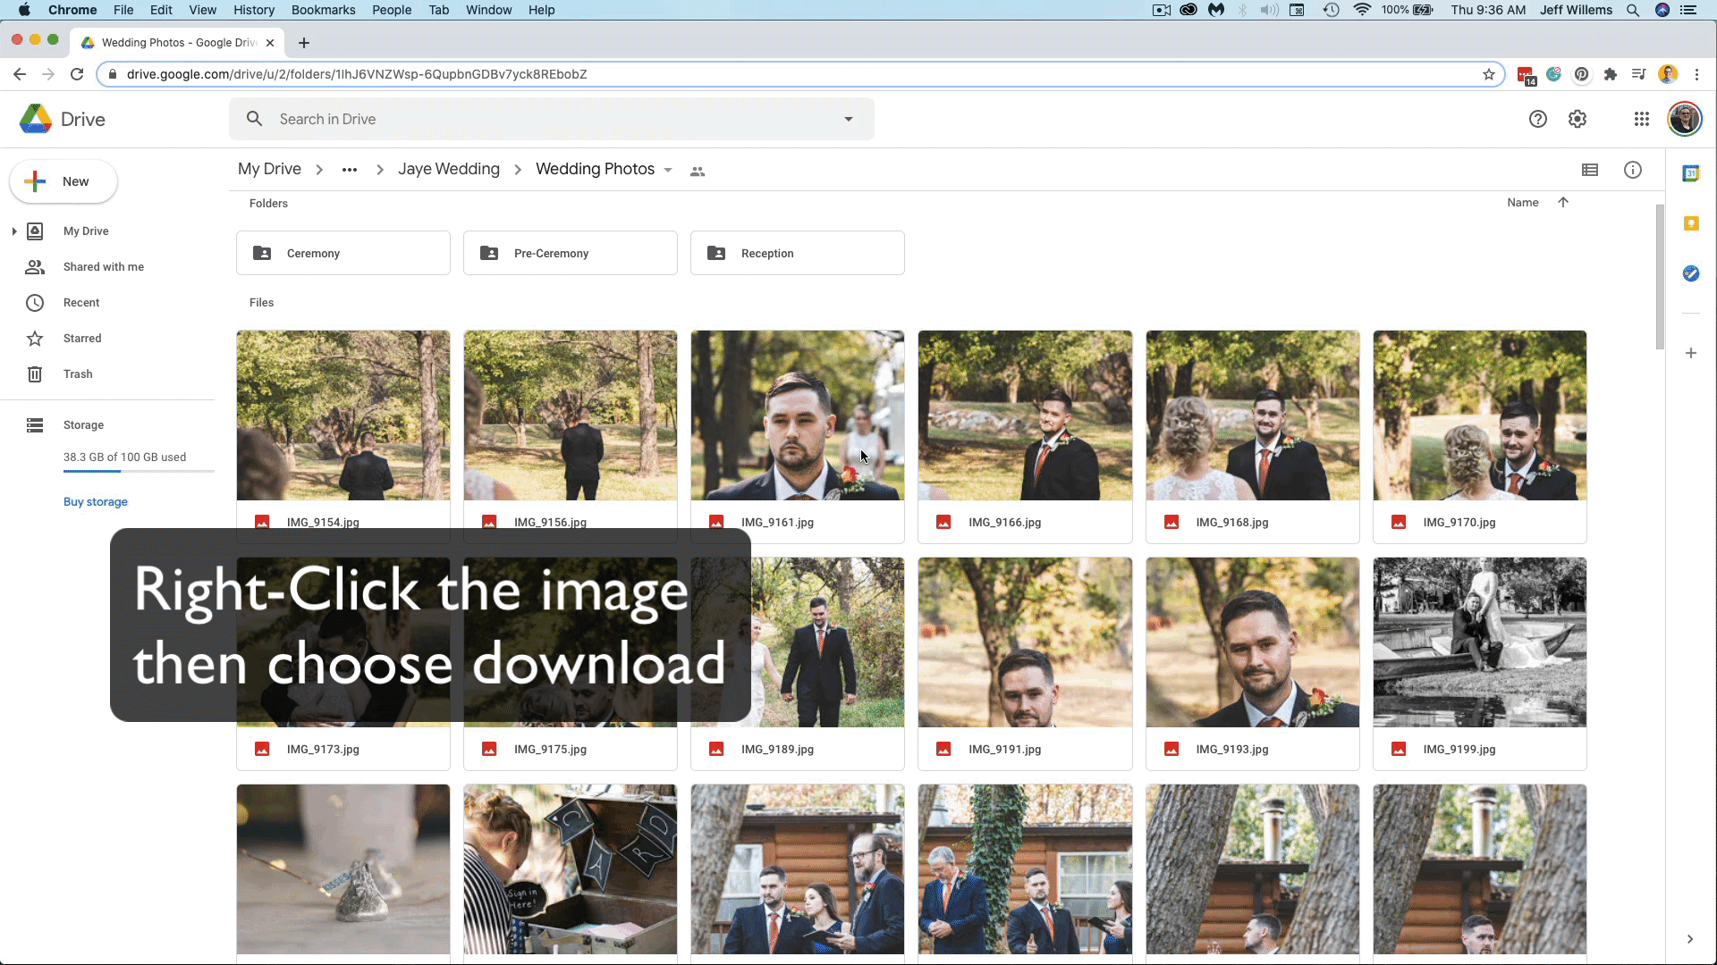The height and width of the screenshot is (965, 1717).
Task: Switch to list layout view
Action: [1589, 170]
